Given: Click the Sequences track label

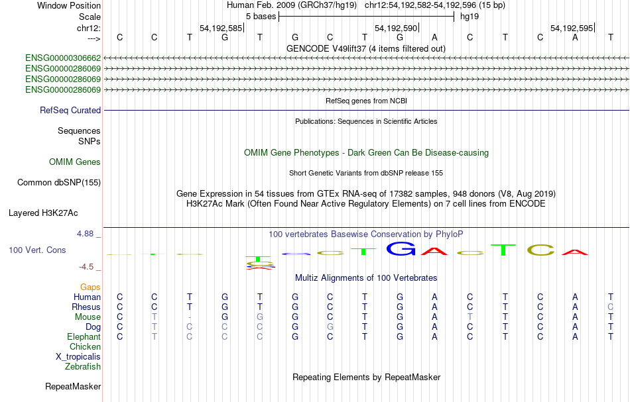Looking at the screenshot, I should 79,130.
